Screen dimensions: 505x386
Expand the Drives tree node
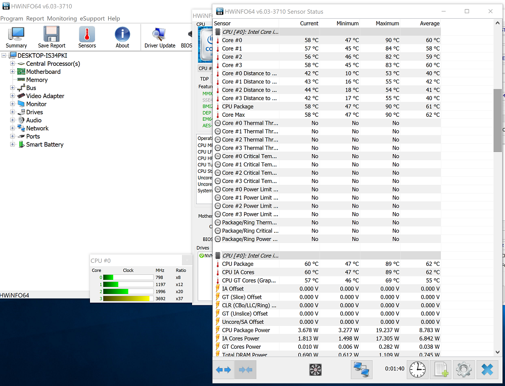coord(12,112)
